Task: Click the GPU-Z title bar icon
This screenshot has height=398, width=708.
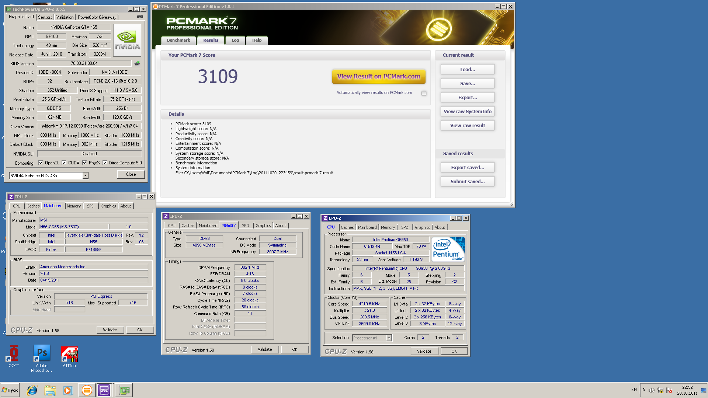Action: point(8,9)
